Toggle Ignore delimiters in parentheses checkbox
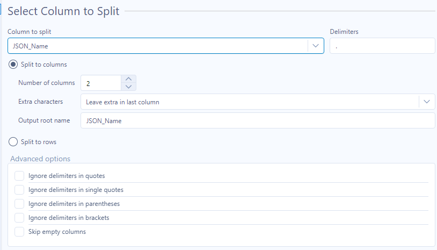The width and height of the screenshot is (437, 250). pyautogui.click(x=19, y=204)
